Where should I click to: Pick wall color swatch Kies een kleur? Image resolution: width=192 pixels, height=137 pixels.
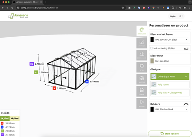tap(152, 61)
